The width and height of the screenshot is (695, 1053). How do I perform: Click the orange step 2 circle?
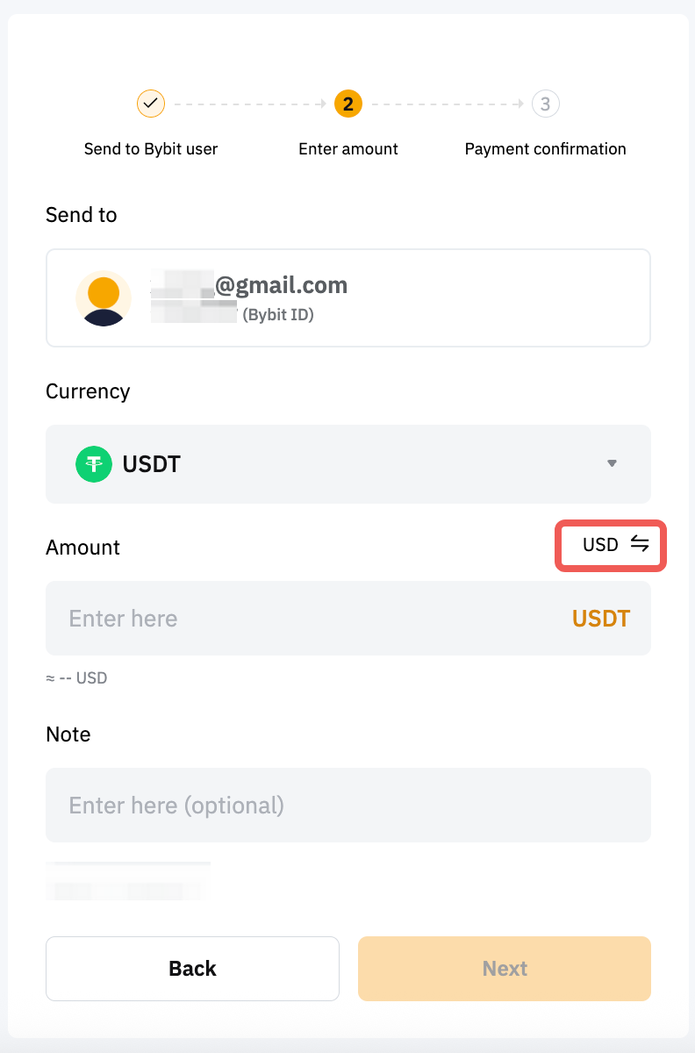click(348, 104)
